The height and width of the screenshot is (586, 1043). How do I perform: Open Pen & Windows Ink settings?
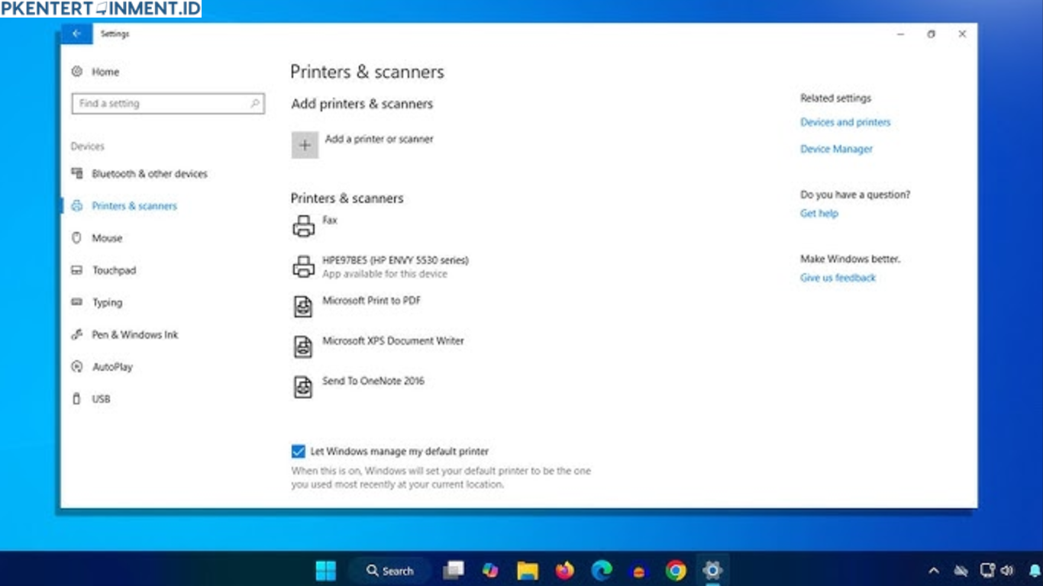(x=134, y=335)
